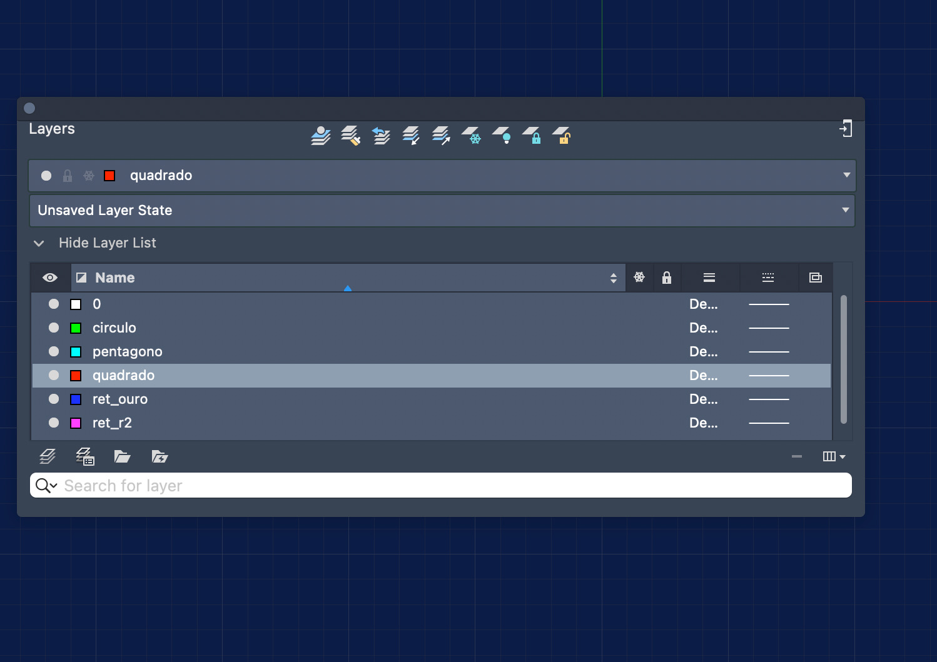Toggle current layer visibility dot in dropdown
The width and height of the screenshot is (937, 662).
[46, 176]
